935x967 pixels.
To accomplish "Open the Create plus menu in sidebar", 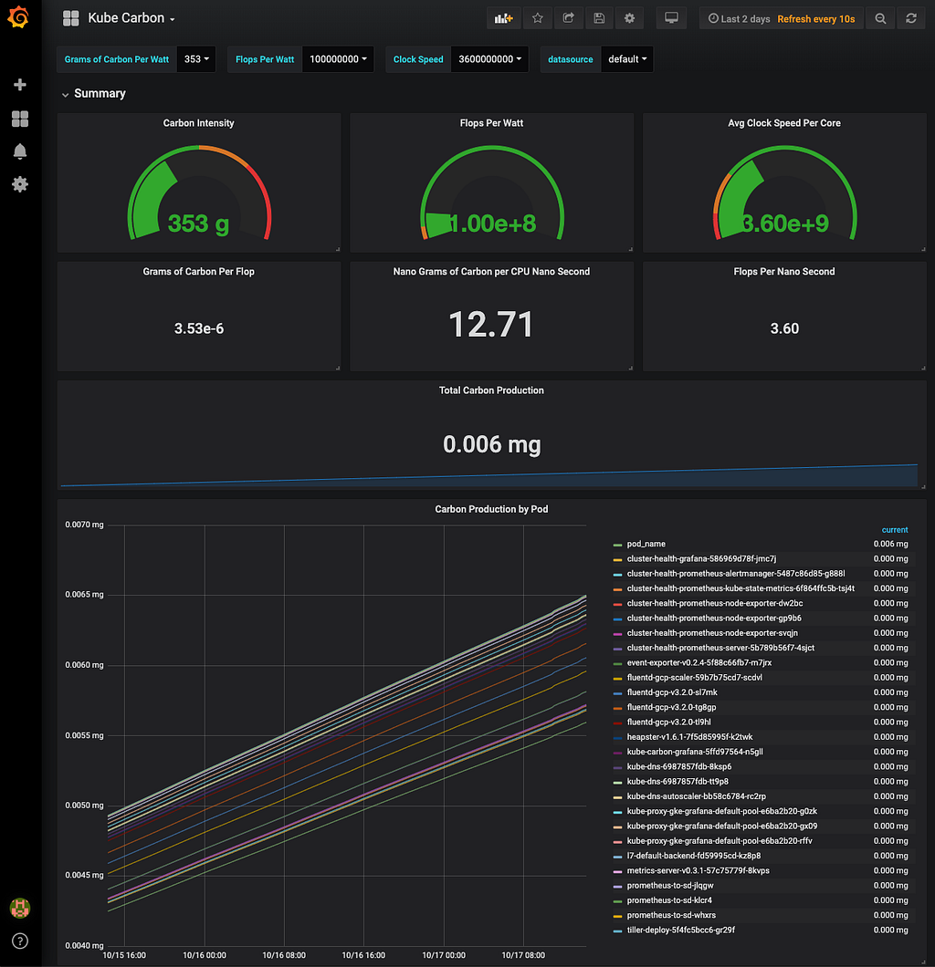I will pyautogui.click(x=20, y=85).
